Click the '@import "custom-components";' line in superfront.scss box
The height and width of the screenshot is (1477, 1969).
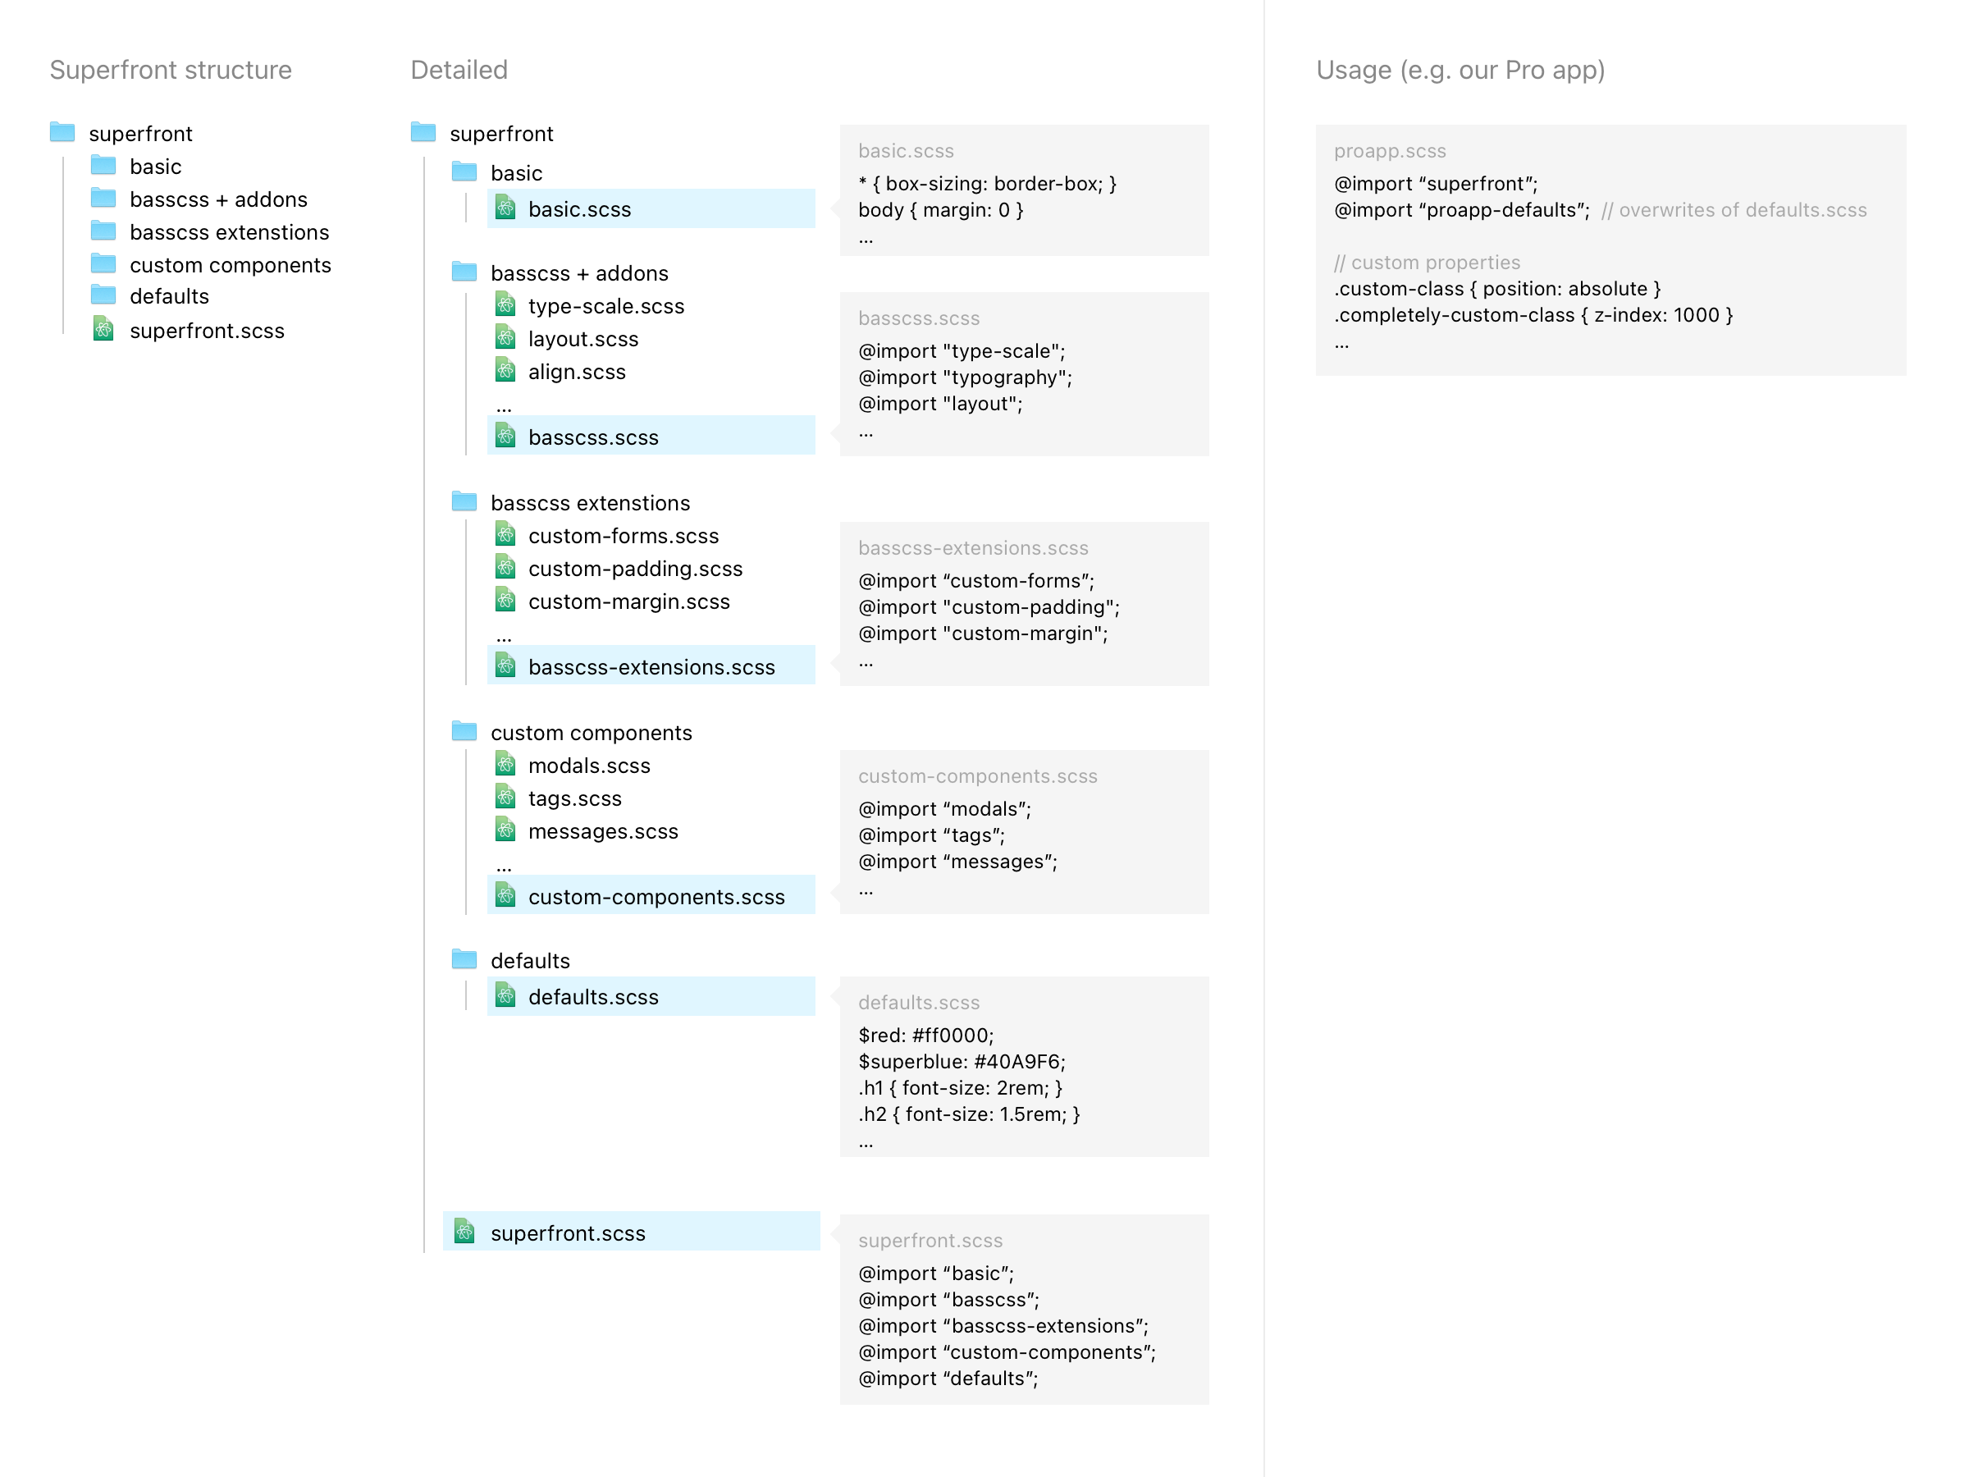tap(1007, 1352)
